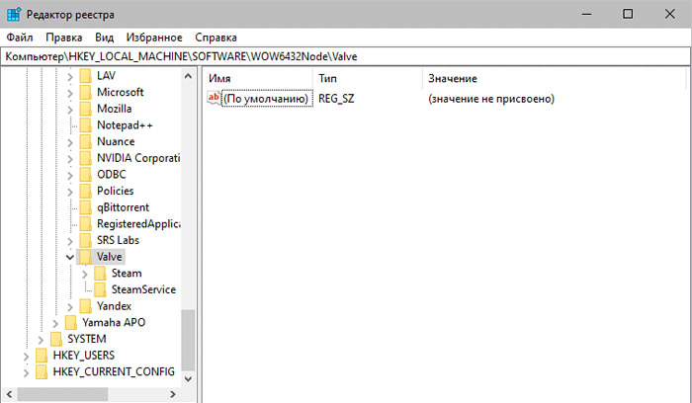Open the Вид menu

(104, 38)
